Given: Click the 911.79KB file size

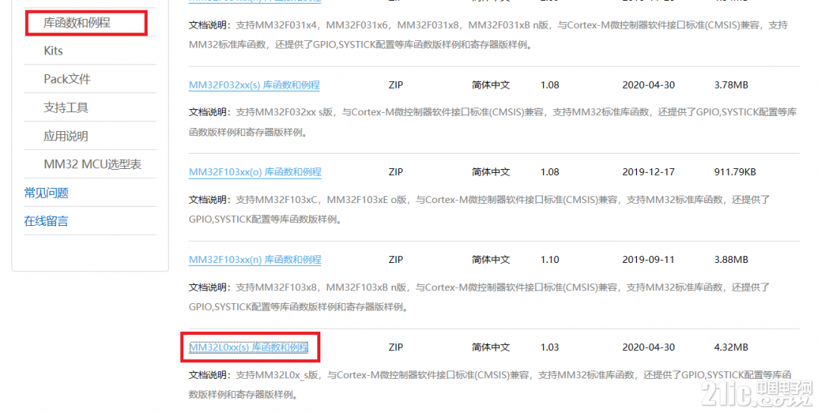Looking at the screenshot, I should (735, 172).
